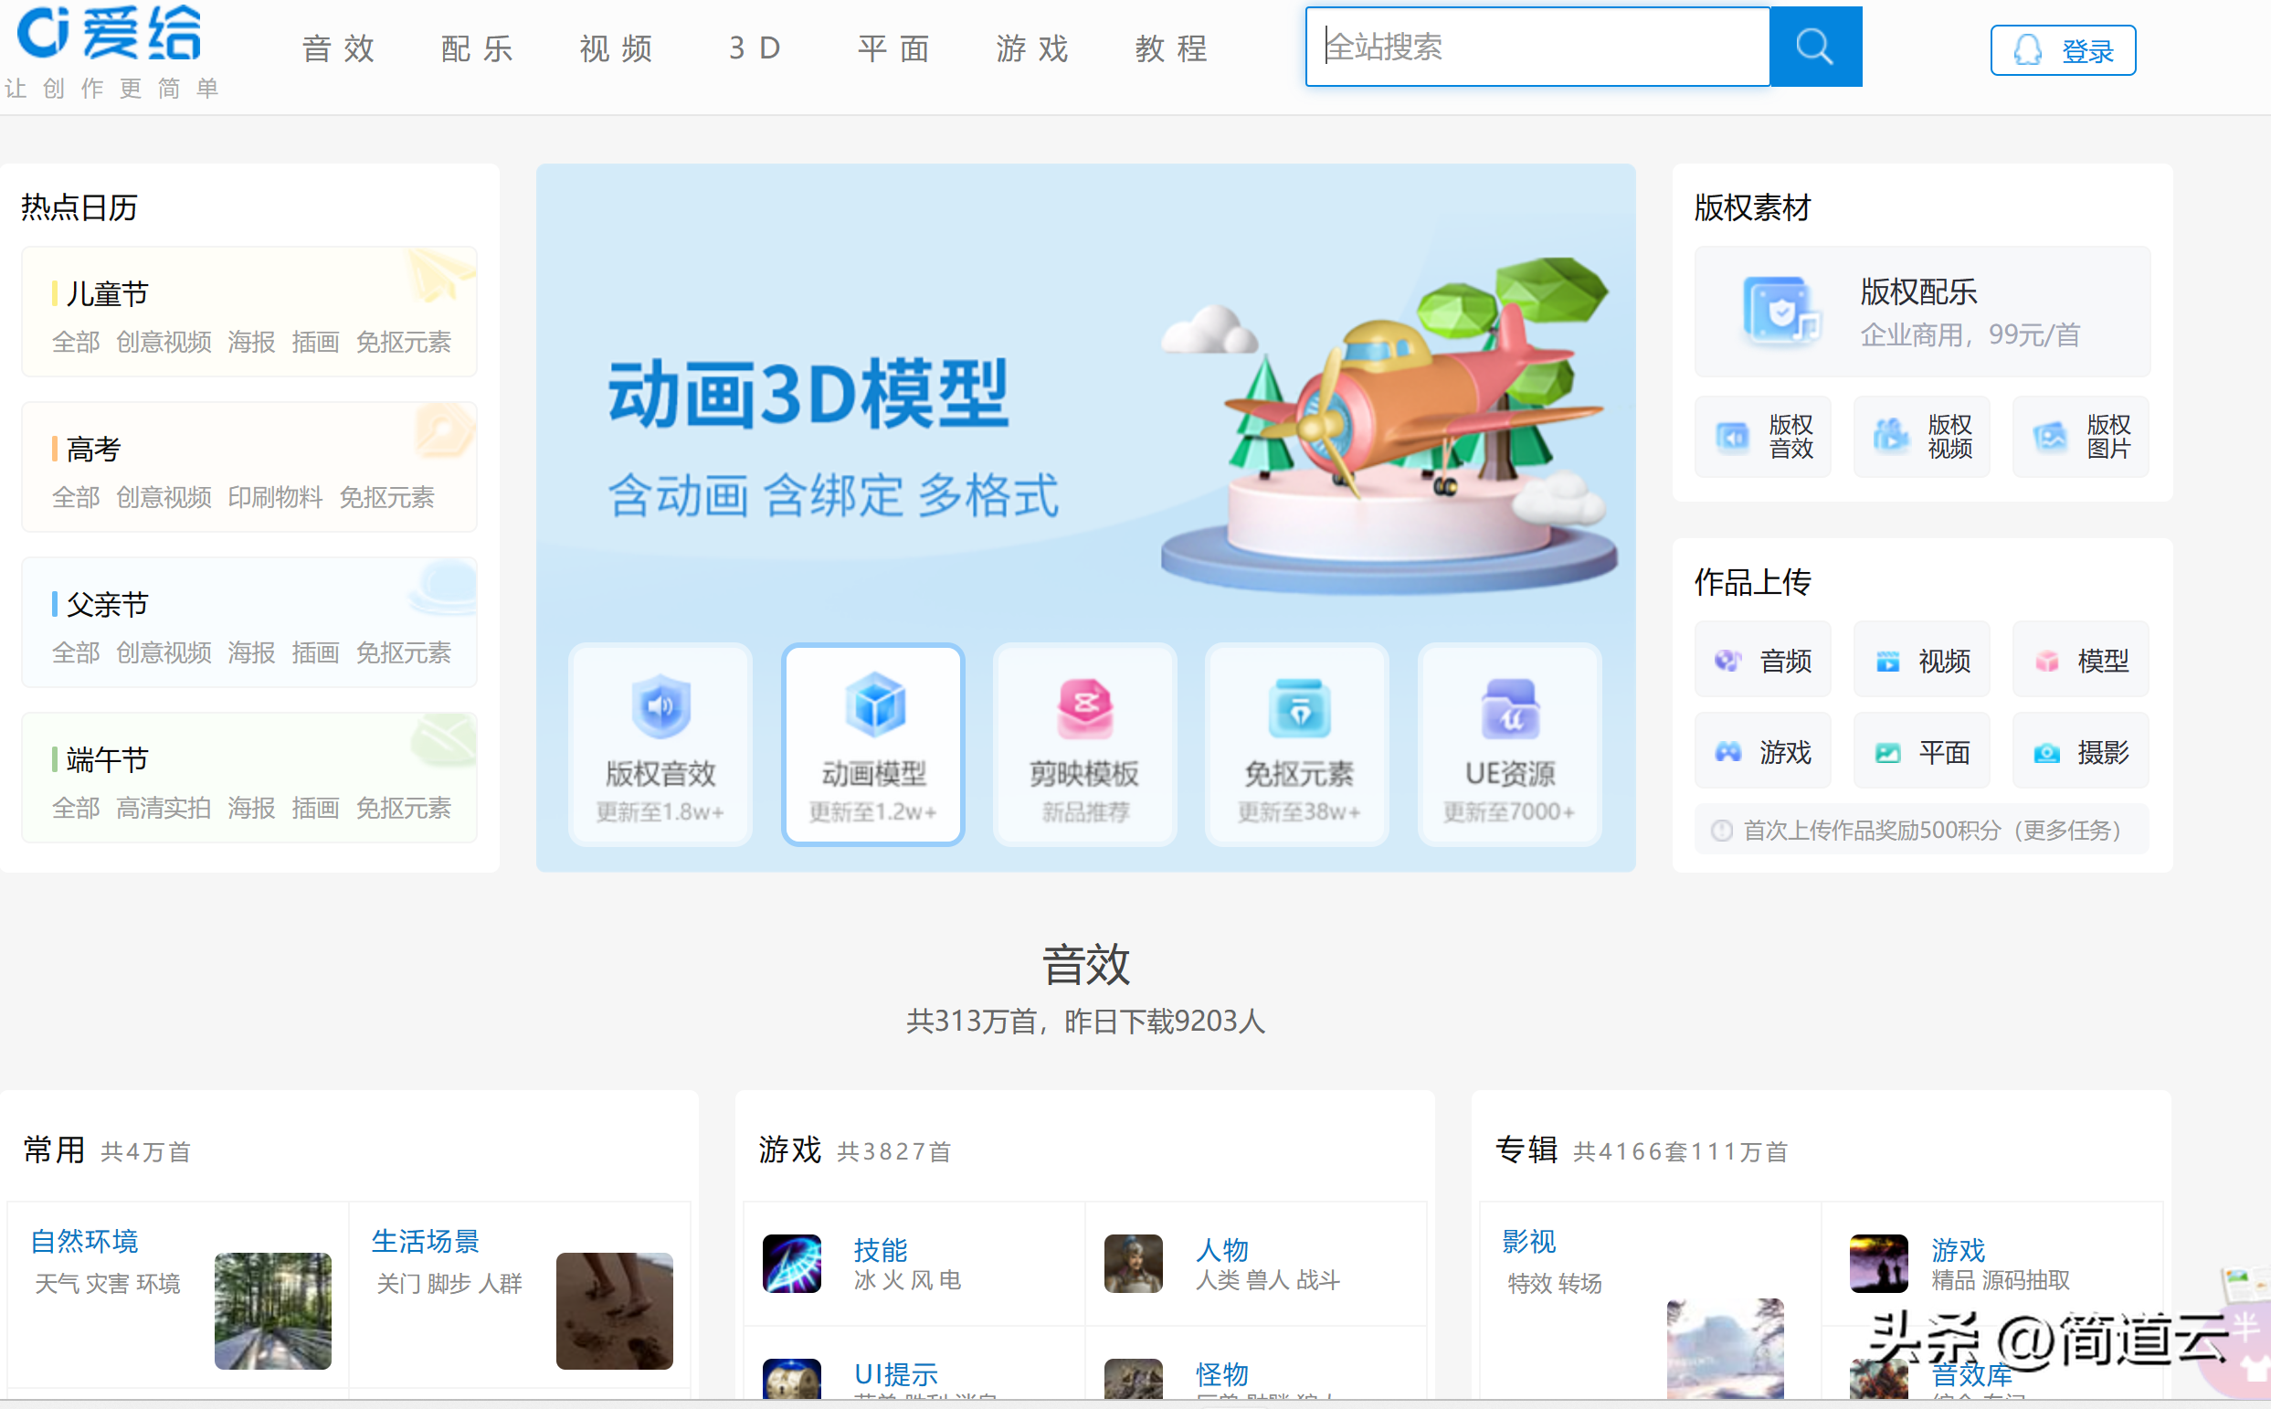Open the 高考 hot calendar topic

click(x=93, y=450)
